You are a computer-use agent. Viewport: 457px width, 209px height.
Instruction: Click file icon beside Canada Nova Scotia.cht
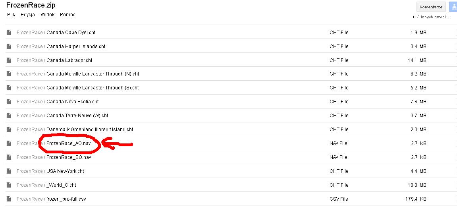click(9, 102)
